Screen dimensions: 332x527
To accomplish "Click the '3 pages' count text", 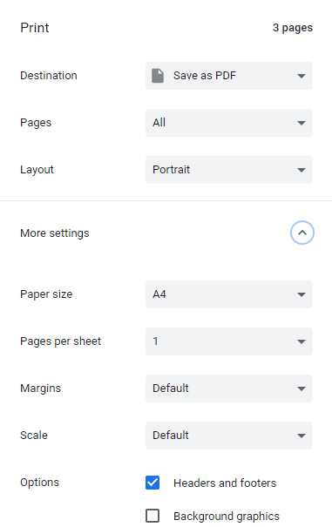I will tap(293, 28).
